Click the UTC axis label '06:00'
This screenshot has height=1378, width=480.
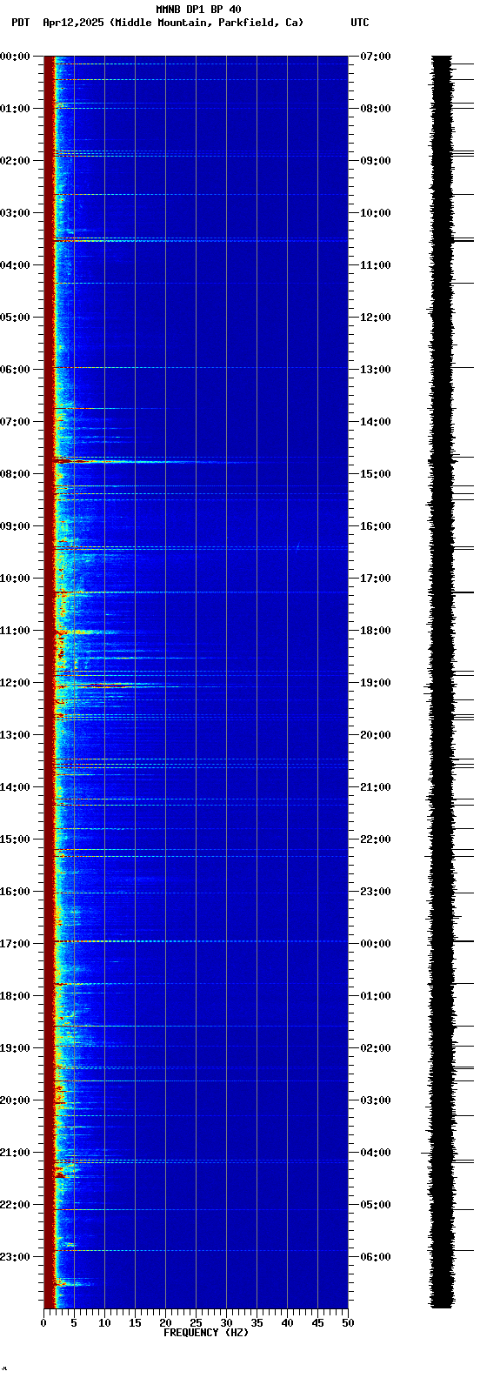tap(376, 1257)
